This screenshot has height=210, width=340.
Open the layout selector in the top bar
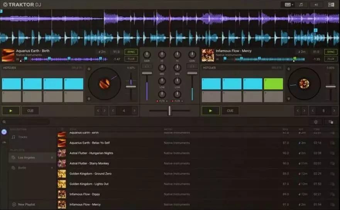(289, 5)
